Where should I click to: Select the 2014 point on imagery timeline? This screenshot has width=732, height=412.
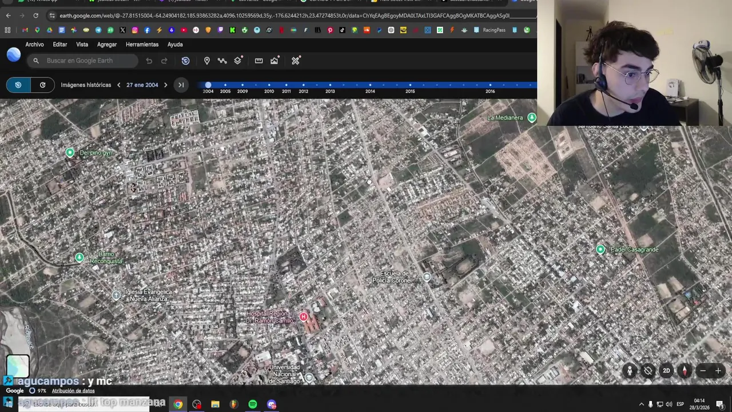370,85
